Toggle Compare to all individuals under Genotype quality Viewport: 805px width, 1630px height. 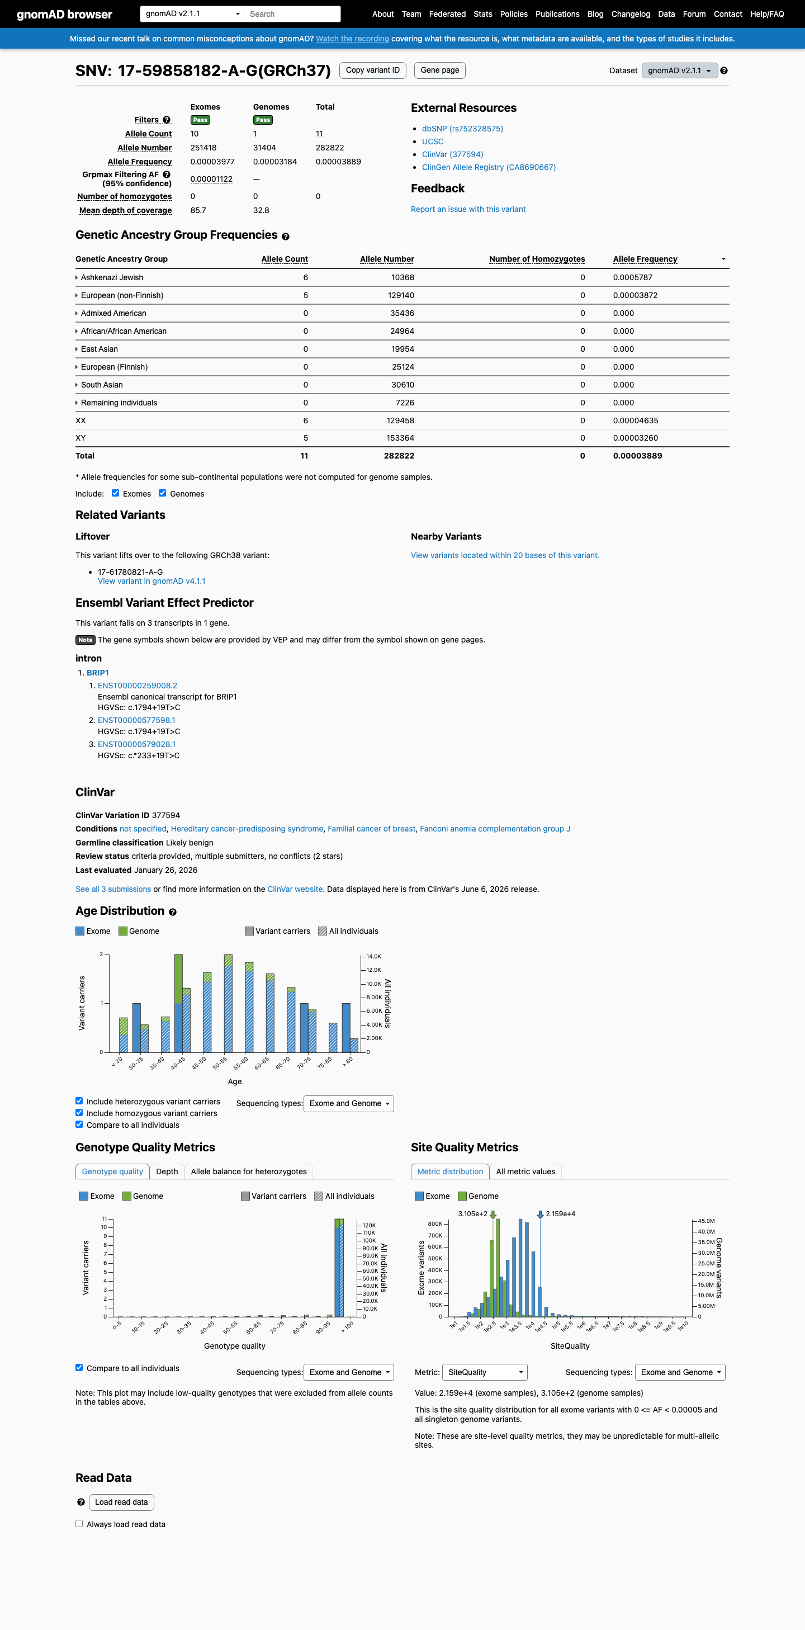point(79,1367)
